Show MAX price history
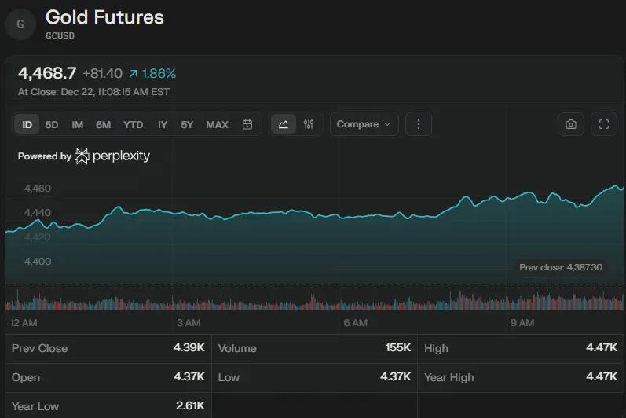Viewport: 626px width, 418px height. point(217,124)
